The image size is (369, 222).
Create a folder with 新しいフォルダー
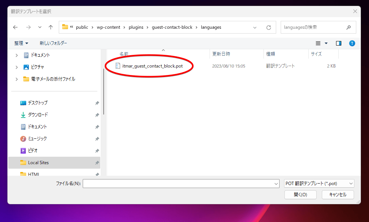54,43
